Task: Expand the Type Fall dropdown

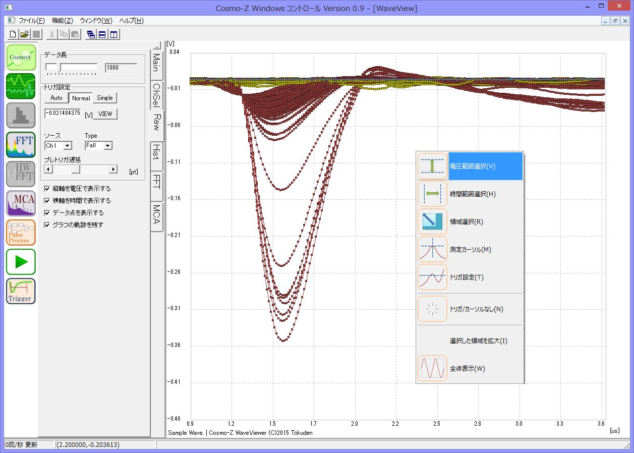Action: tap(107, 146)
